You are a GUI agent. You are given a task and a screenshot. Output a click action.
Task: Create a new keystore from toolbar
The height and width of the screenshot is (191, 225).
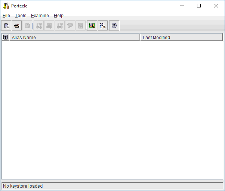(x=7, y=26)
